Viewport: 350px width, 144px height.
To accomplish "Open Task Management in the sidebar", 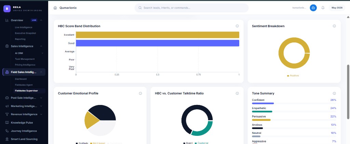I will coord(25,59).
